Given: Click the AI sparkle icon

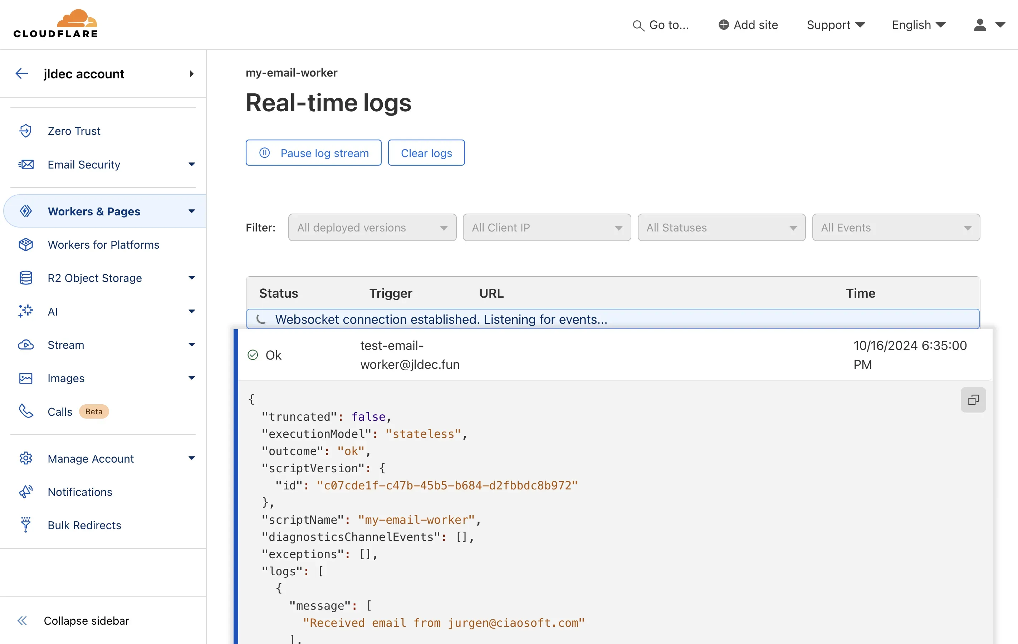Looking at the screenshot, I should coord(26,311).
